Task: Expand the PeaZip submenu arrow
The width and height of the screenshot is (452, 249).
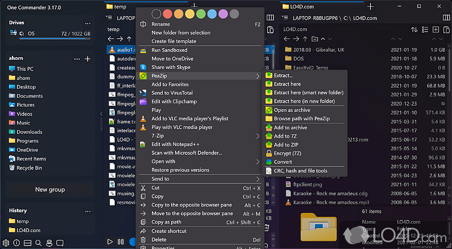Action: [x=258, y=76]
